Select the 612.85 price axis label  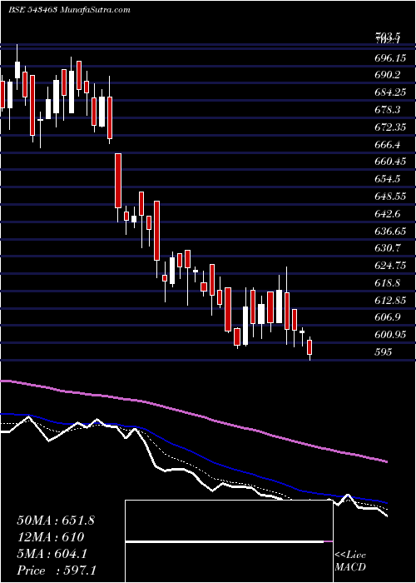tap(390, 301)
